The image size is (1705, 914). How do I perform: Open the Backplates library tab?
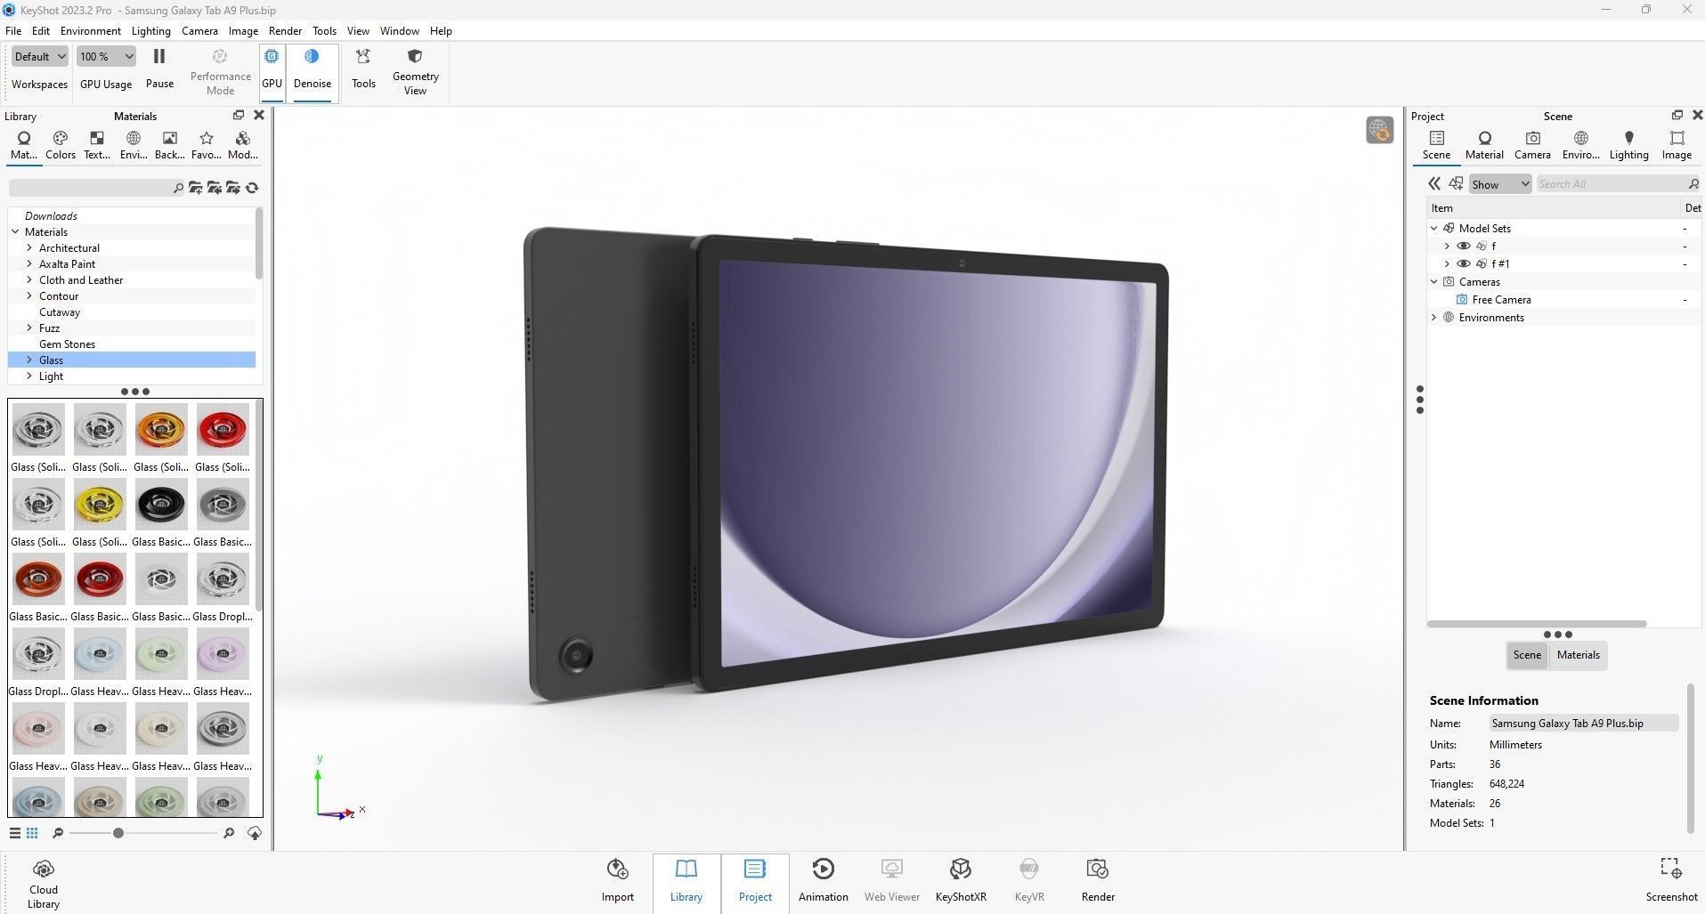pos(169,145)
